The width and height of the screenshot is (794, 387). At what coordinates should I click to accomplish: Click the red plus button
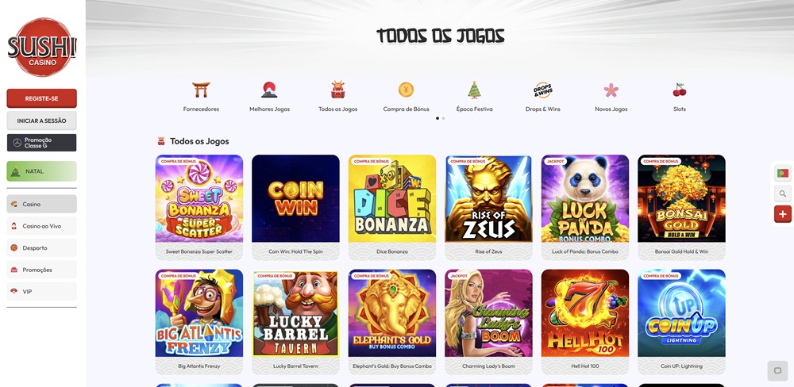[783, 214]
